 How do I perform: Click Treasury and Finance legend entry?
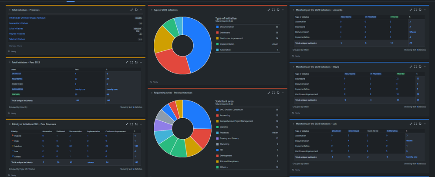(x=229, y=138)
